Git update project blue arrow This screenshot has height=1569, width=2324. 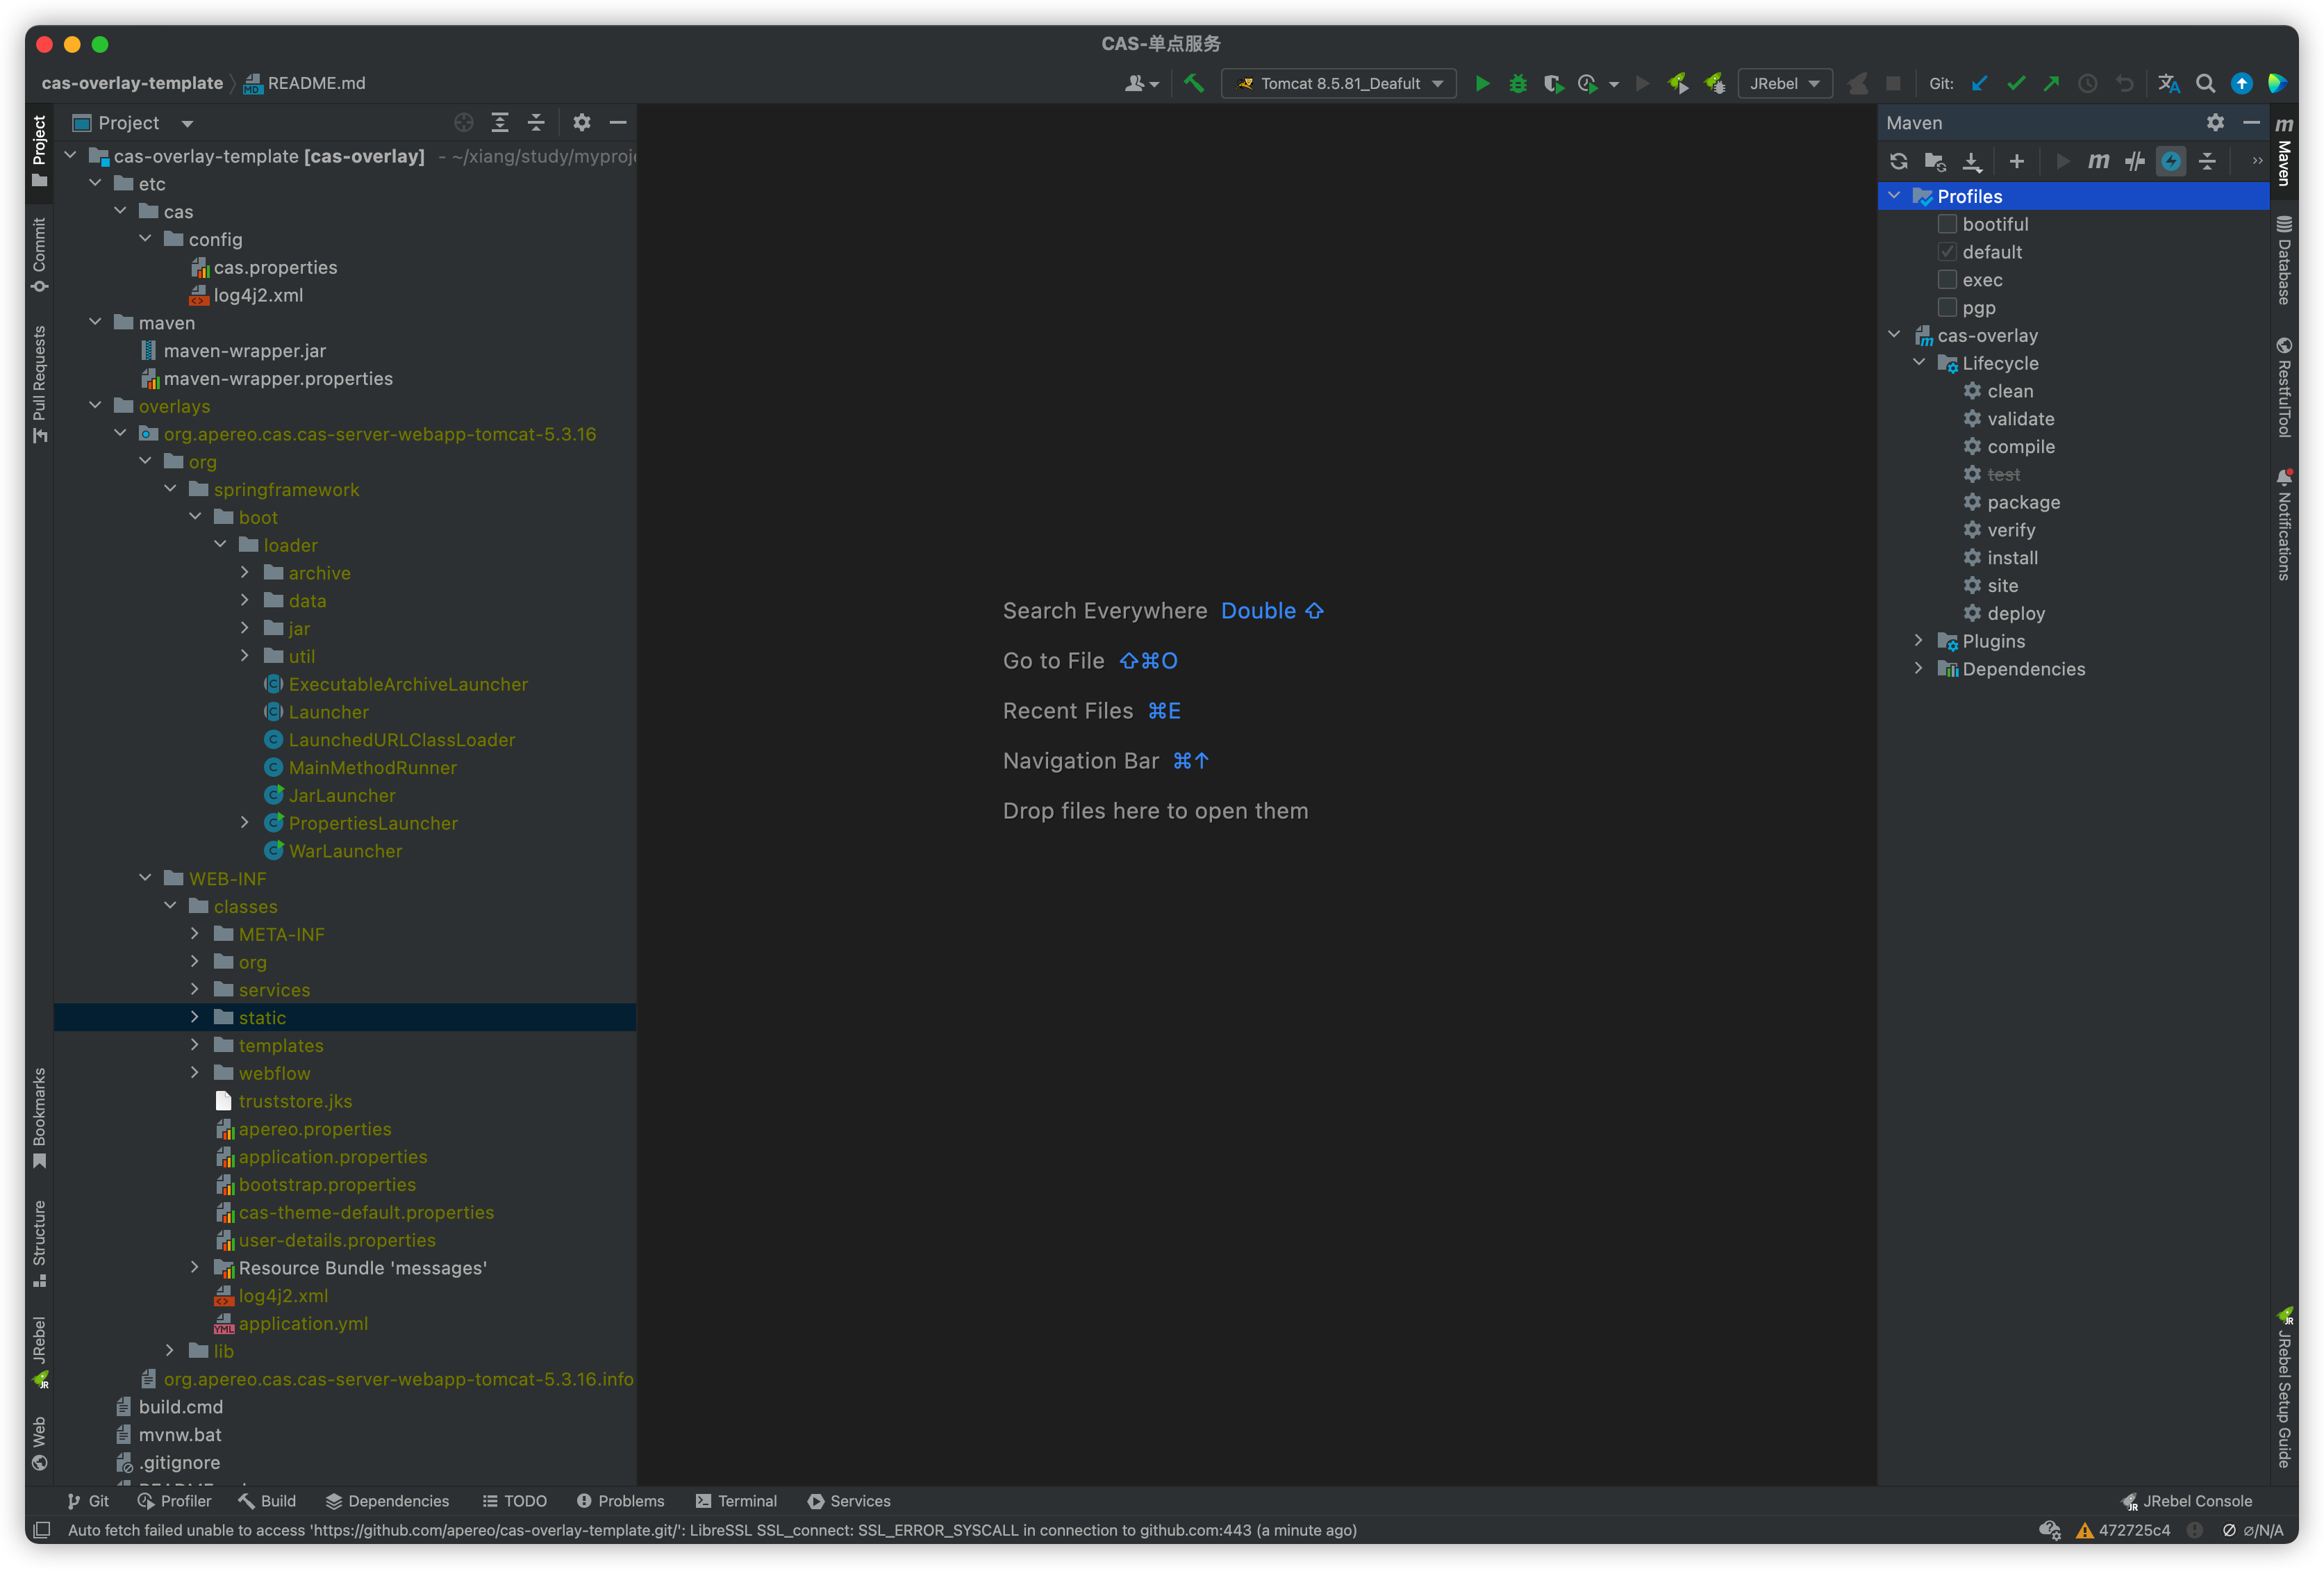point(1979,83)
